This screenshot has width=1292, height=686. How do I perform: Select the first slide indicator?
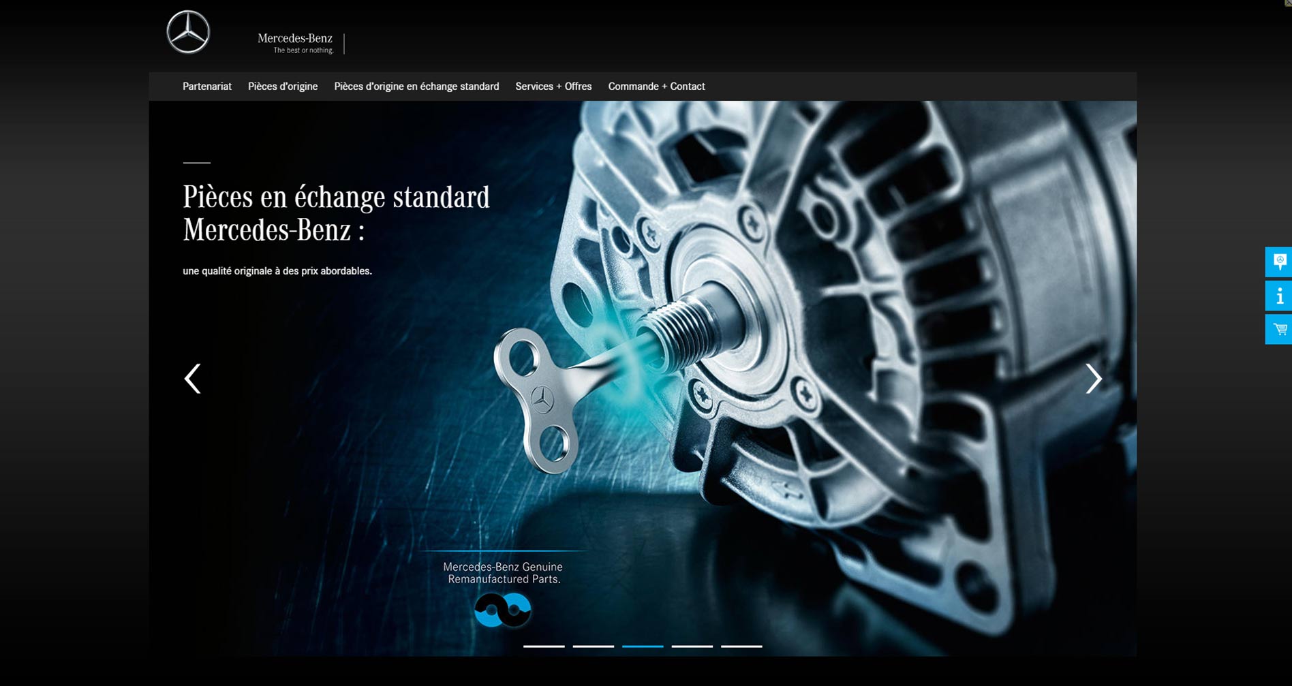[544, 646]
